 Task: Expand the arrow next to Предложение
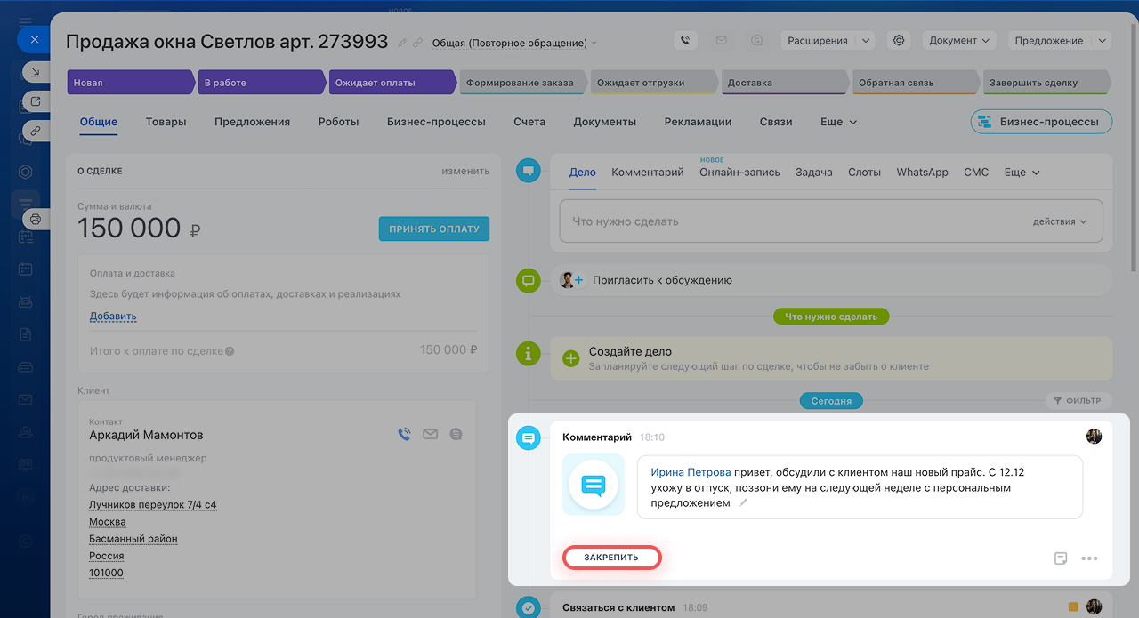(x=1103, y=40)
